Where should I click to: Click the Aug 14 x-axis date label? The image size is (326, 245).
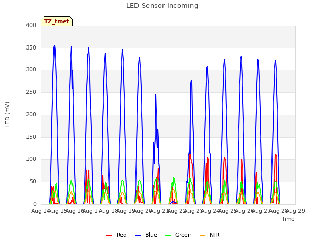40,211
